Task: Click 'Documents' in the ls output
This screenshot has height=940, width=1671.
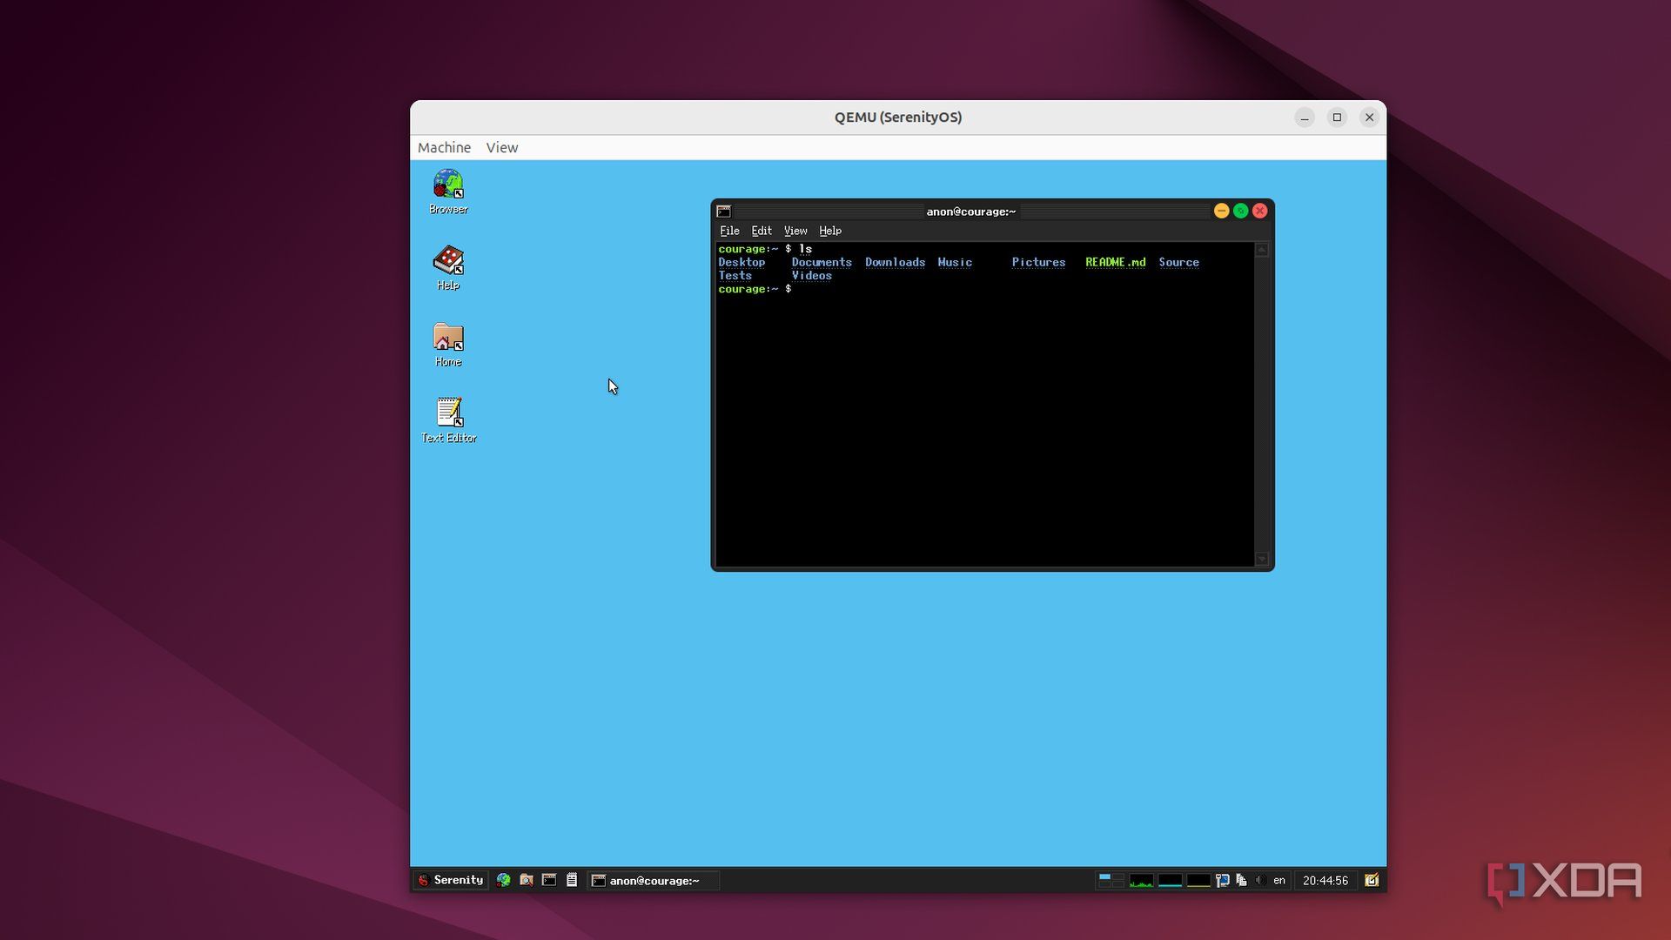Action: (822, 262)
